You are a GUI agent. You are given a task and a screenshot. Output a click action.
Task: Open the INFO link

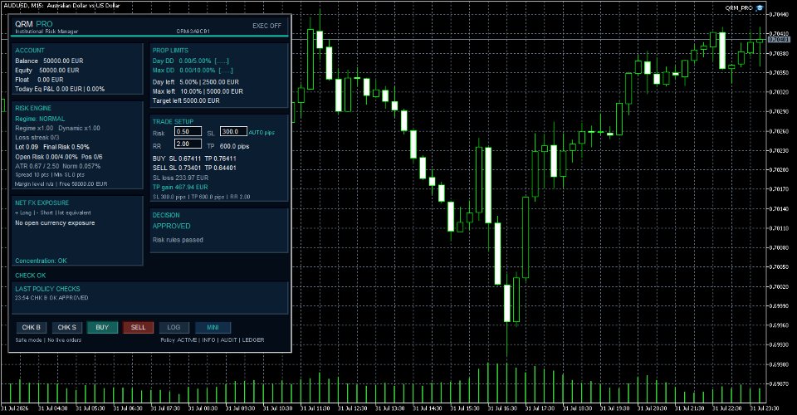point(208,339)
